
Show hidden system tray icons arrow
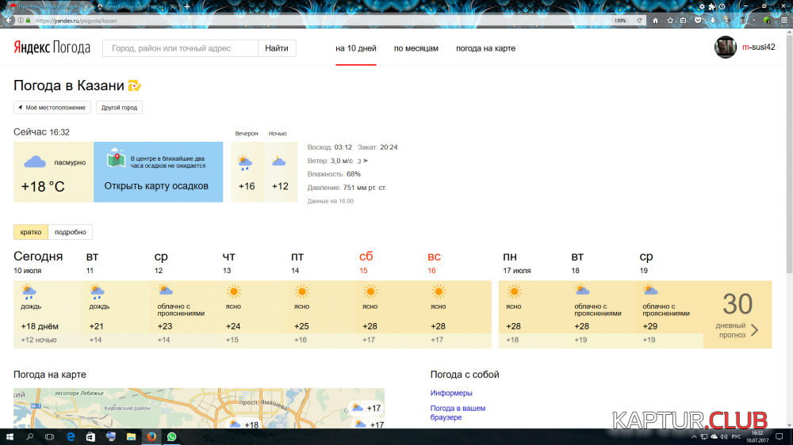pyautogui.click(x=694, y=437)
